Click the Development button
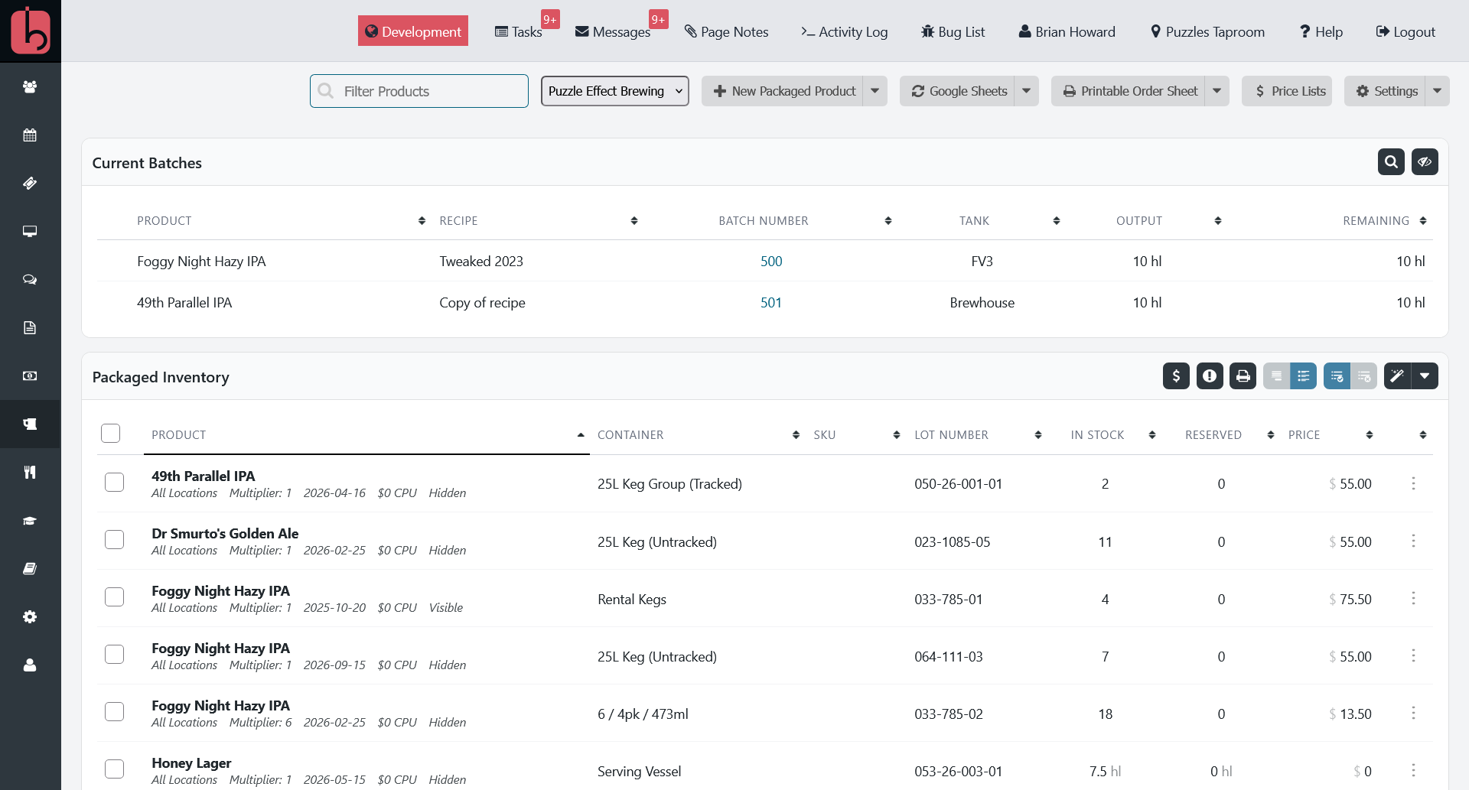 (x=413, y=31)
